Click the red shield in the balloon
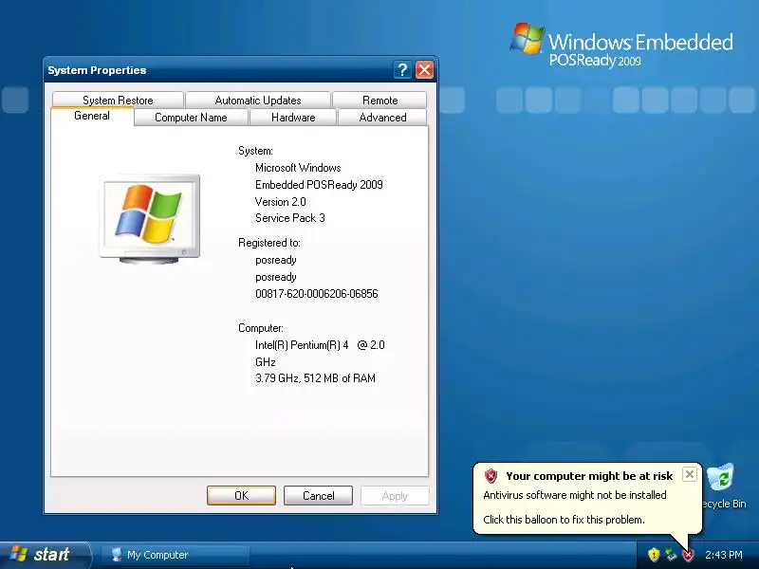The width and height of the screenshot is (759, 569). click(x=491, y=476)
